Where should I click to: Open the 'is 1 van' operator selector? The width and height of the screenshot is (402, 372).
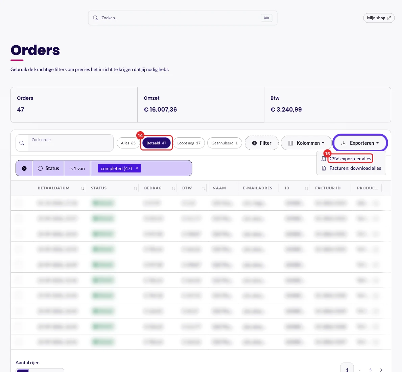77,168
